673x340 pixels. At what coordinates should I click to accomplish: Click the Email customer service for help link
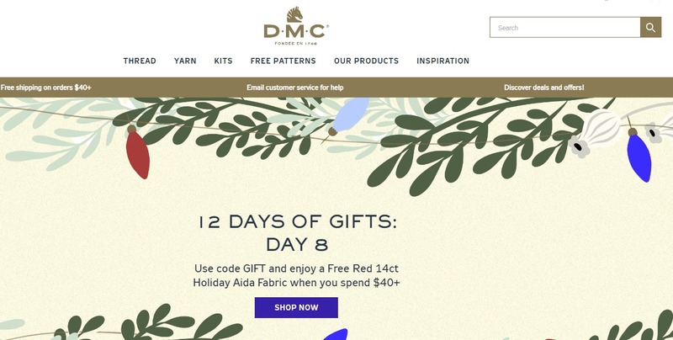295,88
